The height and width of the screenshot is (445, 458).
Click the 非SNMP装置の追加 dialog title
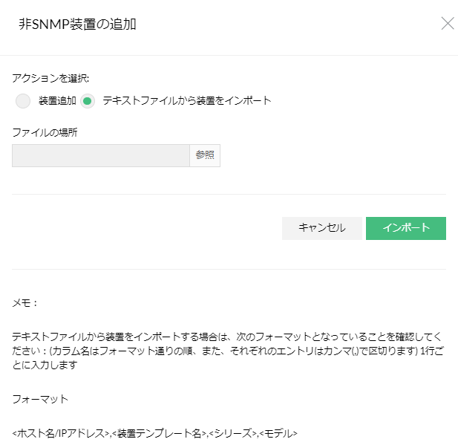point(77,25)
